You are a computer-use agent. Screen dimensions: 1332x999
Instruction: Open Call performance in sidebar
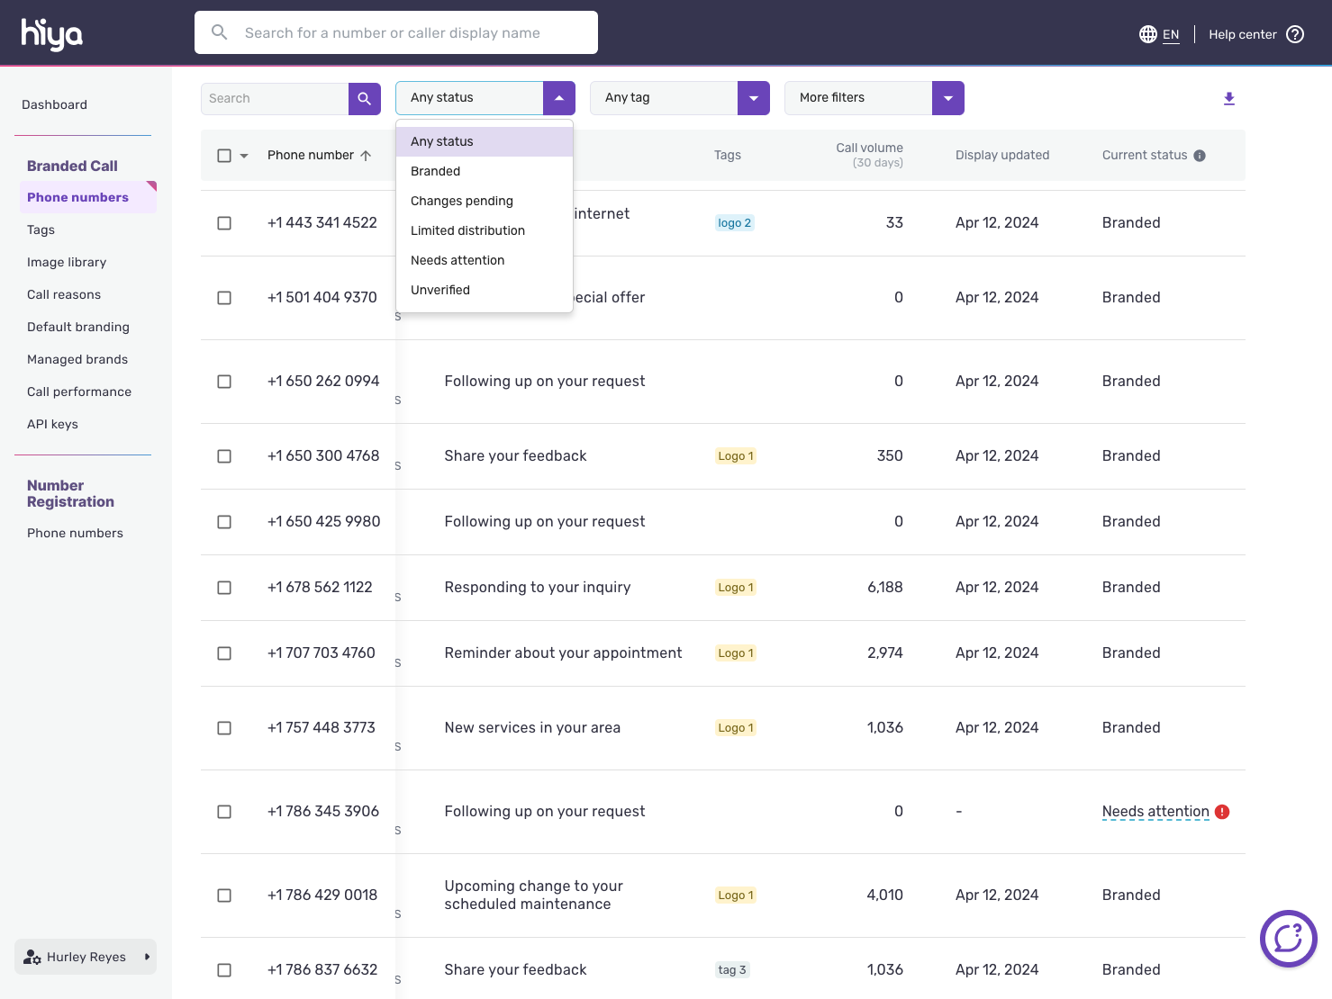(x=79, y=391)
